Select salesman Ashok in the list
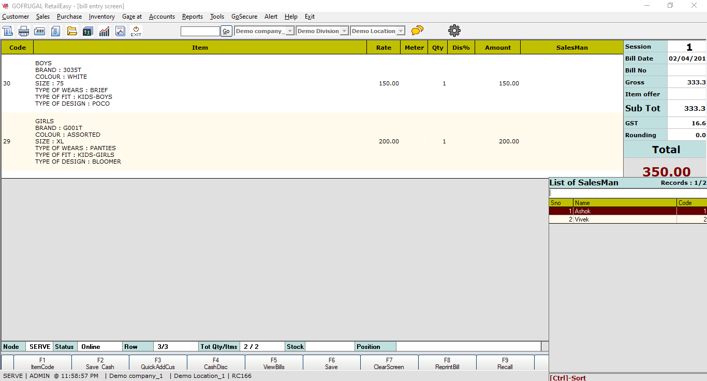 [x=628, y=211]
